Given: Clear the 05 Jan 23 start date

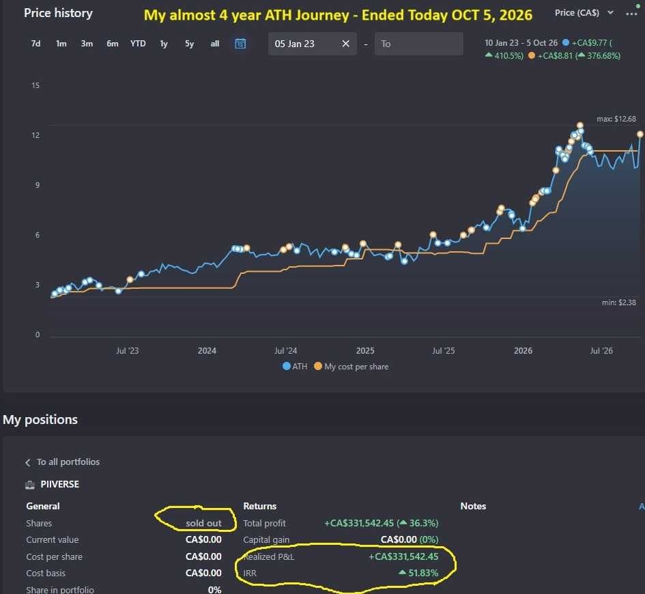Looking at the screenshot, I should coord(346,44).
